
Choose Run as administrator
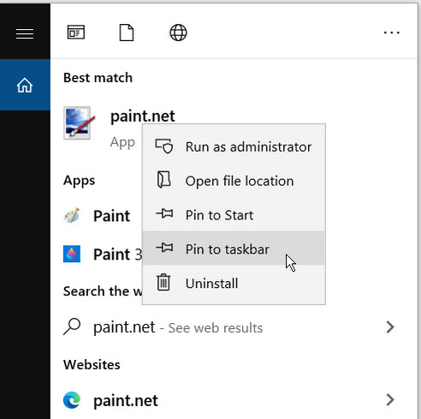tap(234, 147)
